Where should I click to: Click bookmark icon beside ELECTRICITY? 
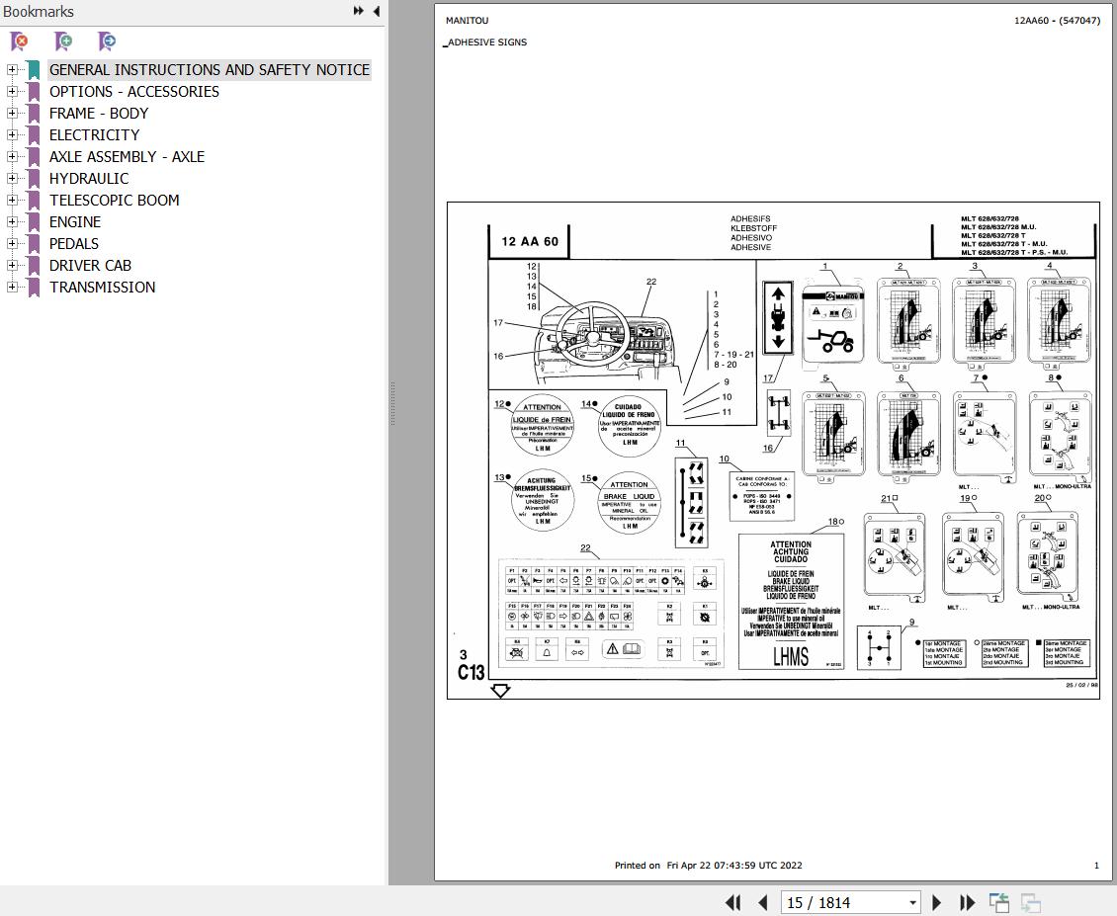click(x=33, y=134)
